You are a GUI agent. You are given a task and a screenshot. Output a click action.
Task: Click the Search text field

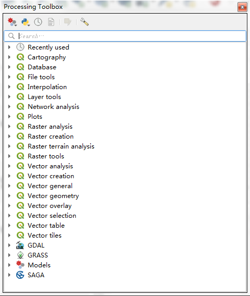(125, 36)
